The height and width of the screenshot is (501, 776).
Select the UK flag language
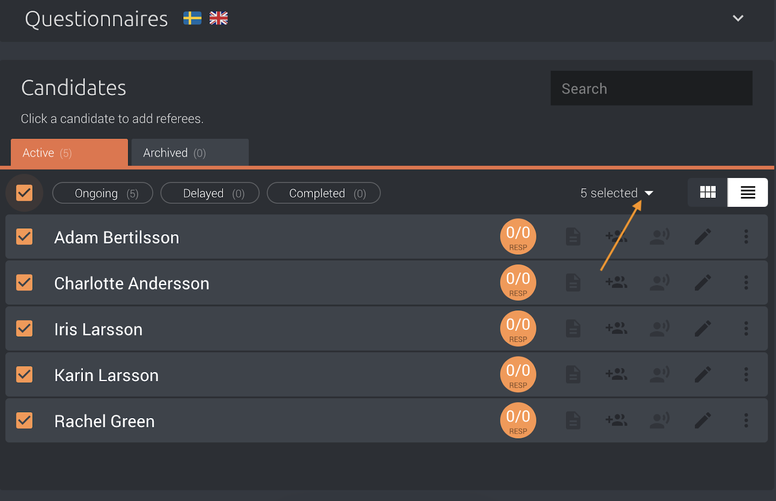point(218,18)
